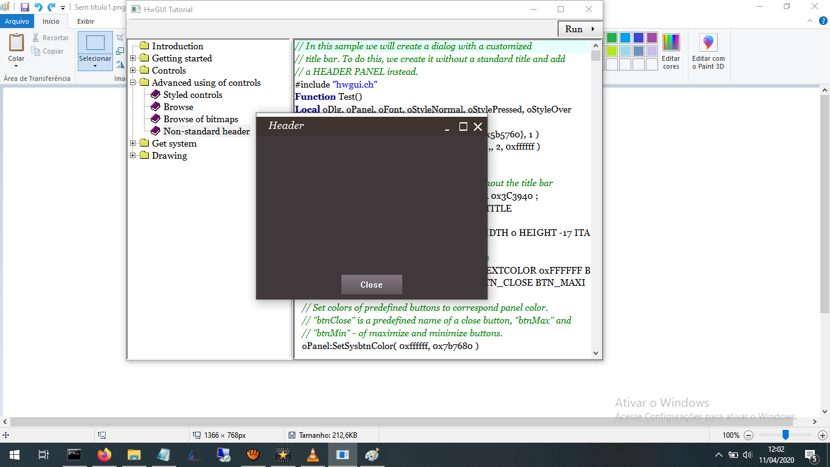Screen dimensions: 830x467
Task: Open the Arquivo menu in Paint
Action: click(x=17, y=21)
